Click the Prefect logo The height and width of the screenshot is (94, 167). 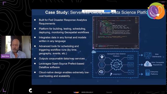[x=116, y=74]
